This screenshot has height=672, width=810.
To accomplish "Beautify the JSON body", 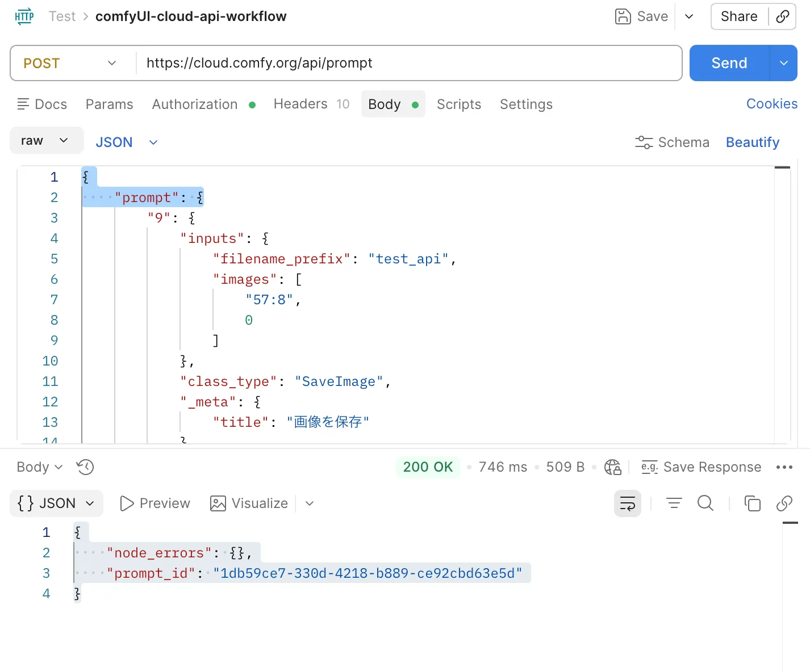I will click(x=753, y=142).
